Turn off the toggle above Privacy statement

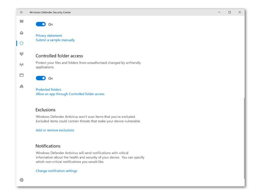pyautogui.click(x=41, y=24)
